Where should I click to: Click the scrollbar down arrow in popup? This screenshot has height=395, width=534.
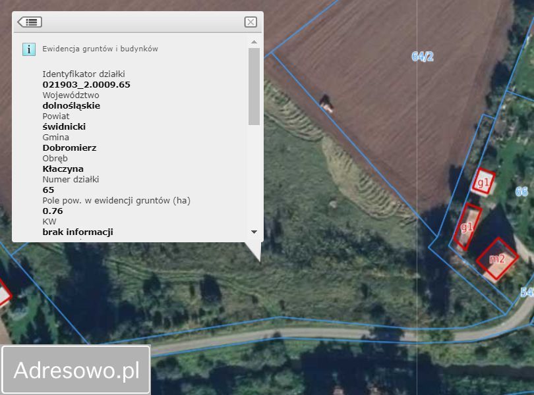click(254, 232)
